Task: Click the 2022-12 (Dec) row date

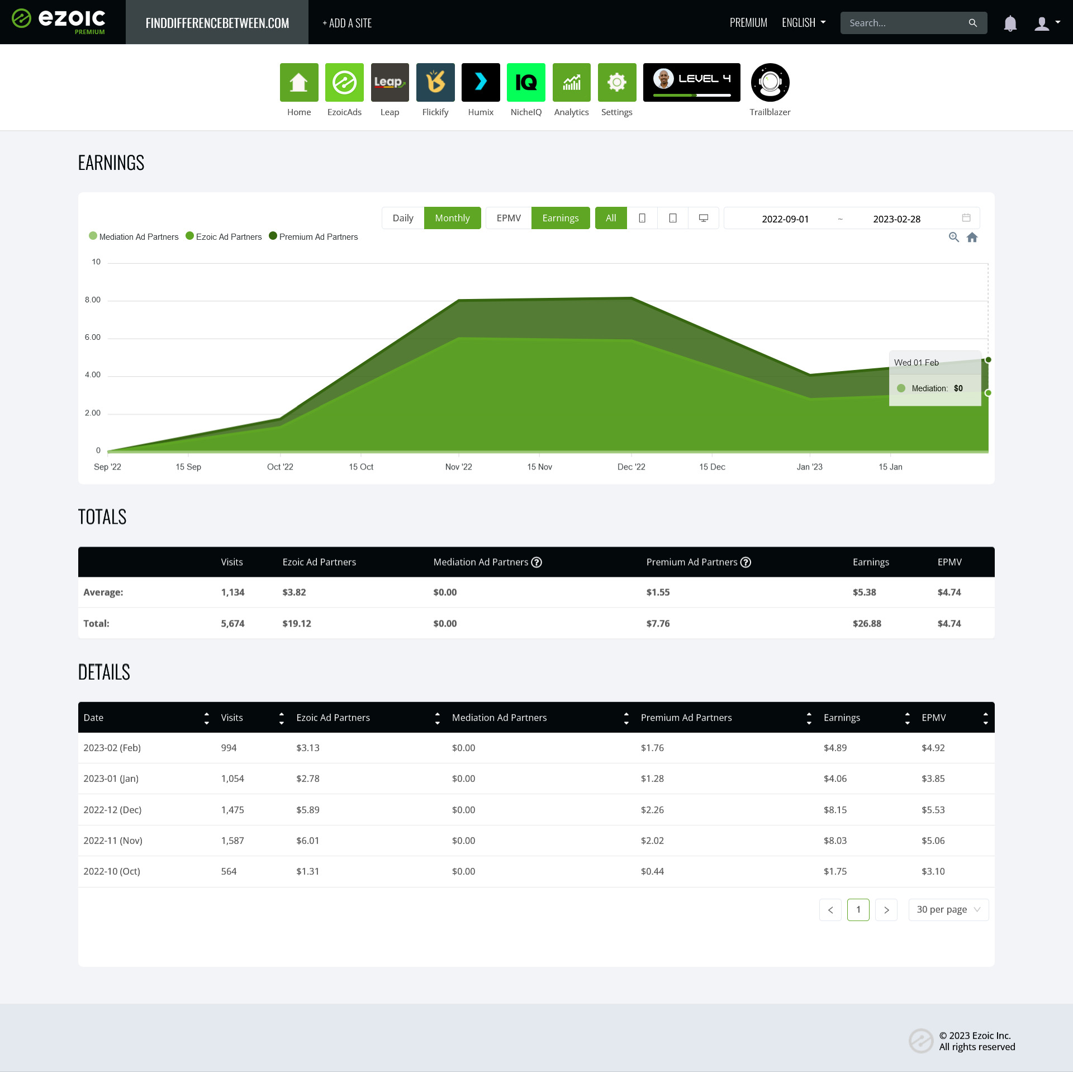Action: [x=112, y=810]
